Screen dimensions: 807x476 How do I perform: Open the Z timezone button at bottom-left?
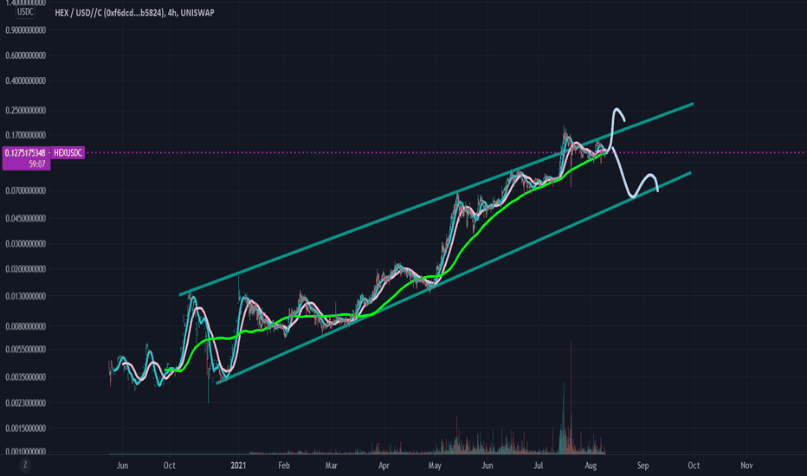(x=25, y=466)
